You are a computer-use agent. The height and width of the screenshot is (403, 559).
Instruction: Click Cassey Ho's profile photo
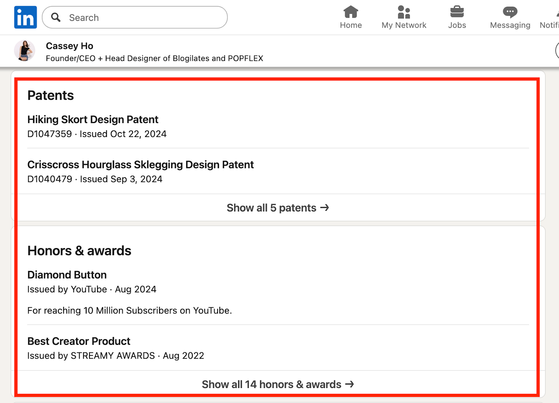24,51
